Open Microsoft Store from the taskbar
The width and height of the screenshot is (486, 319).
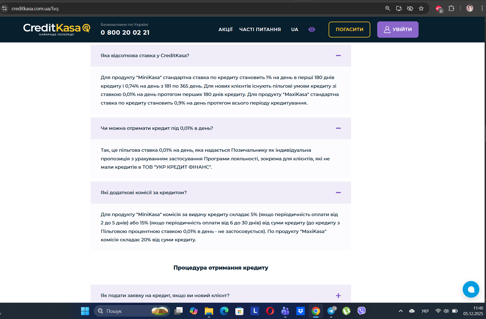point(239,311)
